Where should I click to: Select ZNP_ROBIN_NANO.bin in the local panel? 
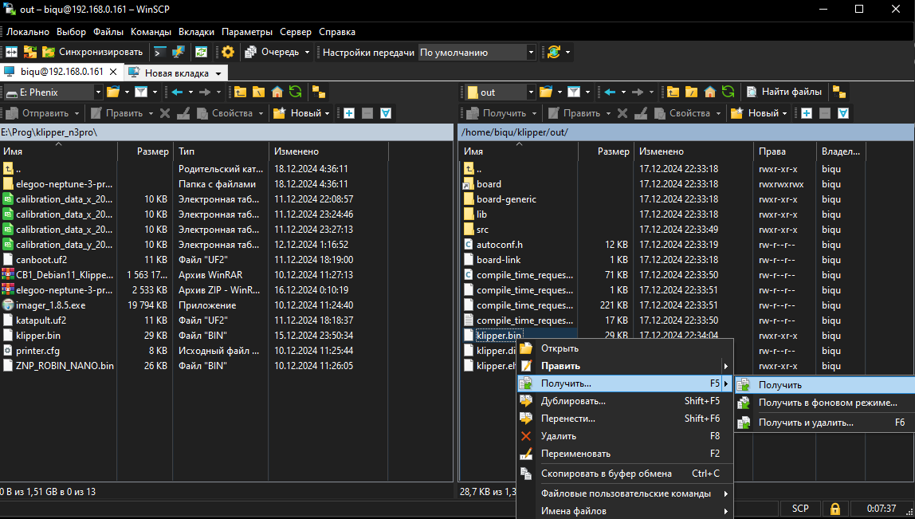click(x=65, y=366)
